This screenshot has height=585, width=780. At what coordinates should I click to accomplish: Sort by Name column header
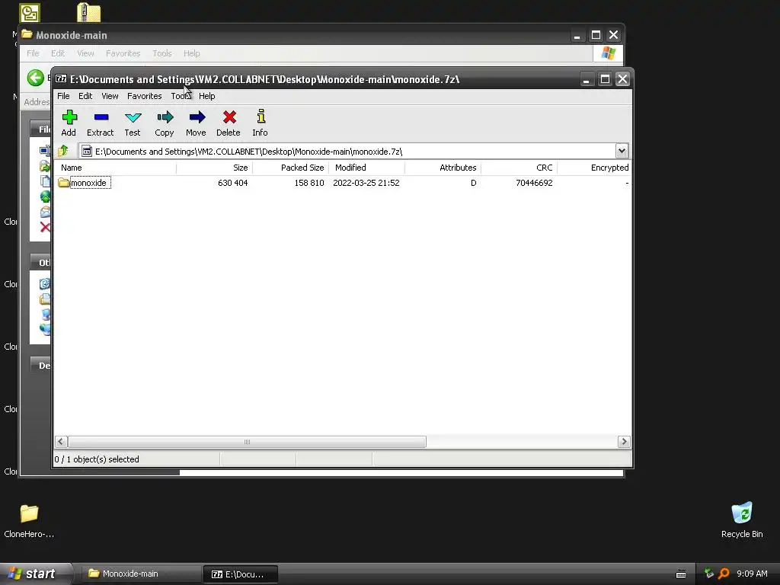116,168
